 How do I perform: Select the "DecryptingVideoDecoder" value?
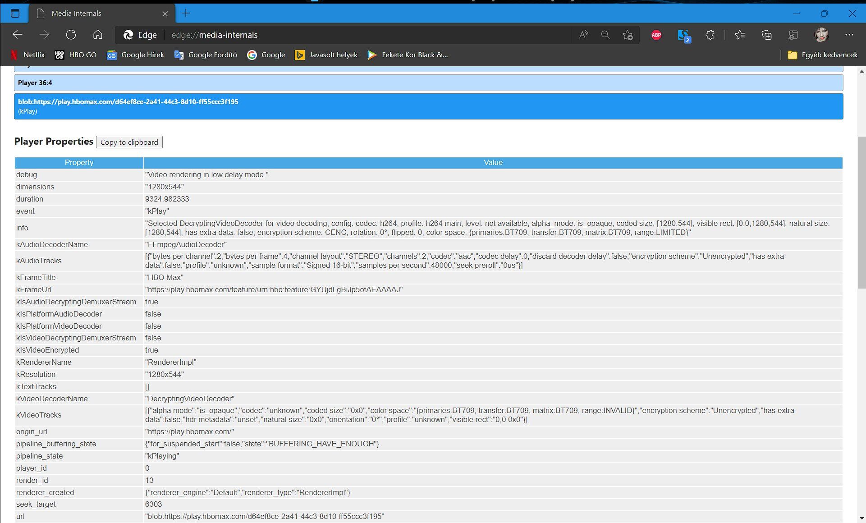[190, 399]
